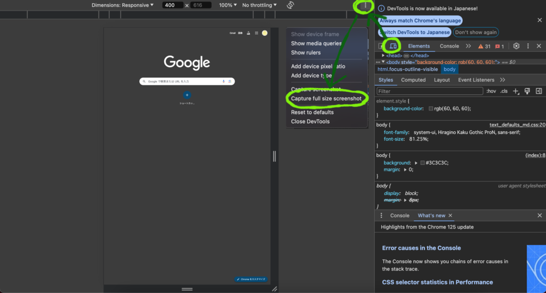546x293 pixels.
Task: Open Error causes in the Console link
Action: [421, 248]
